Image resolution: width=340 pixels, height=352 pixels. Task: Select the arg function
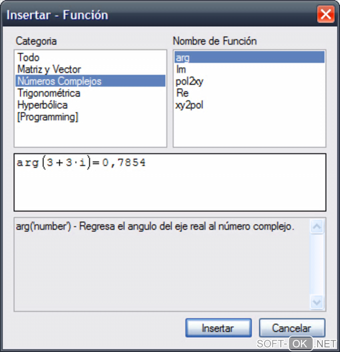coord(183,57)
